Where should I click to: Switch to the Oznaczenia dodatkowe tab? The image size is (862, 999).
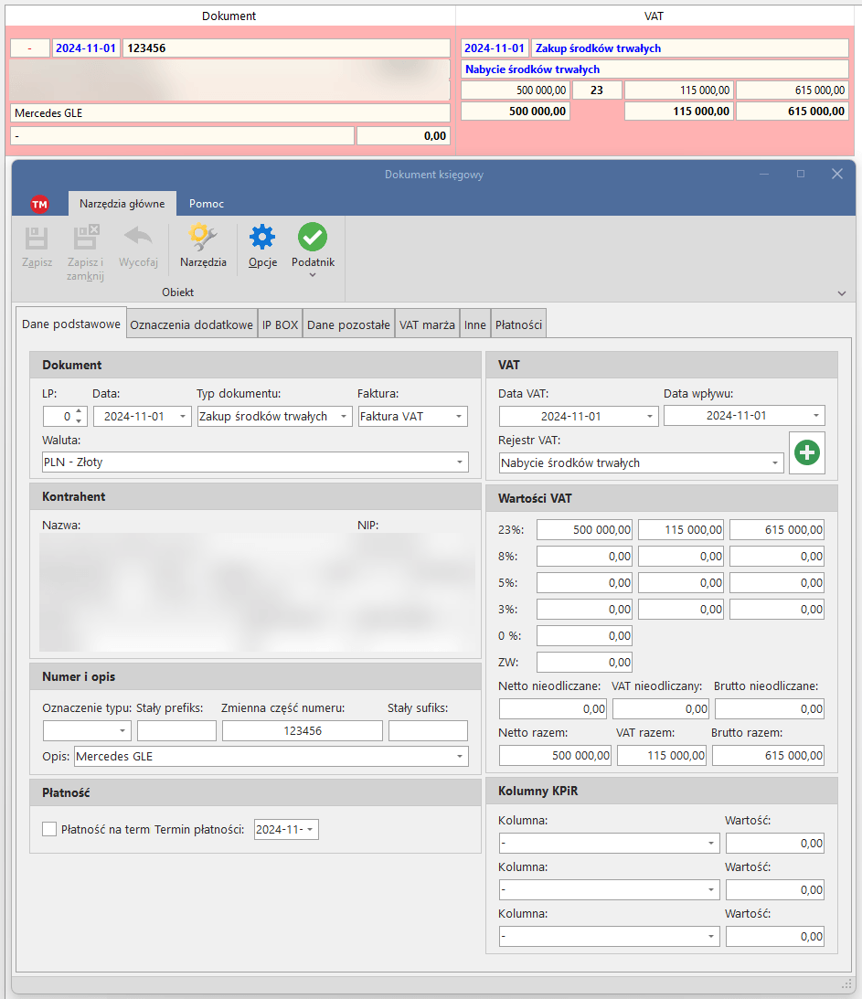coord(191,324)
